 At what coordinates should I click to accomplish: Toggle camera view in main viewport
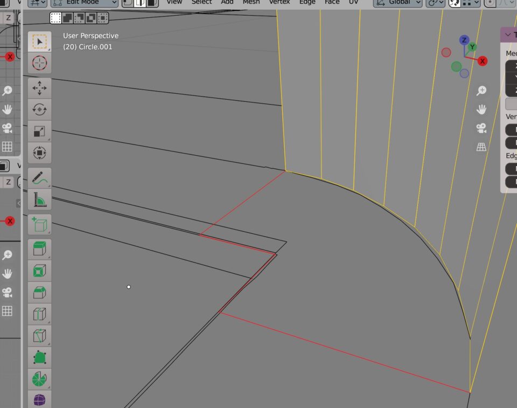(481, 128)
